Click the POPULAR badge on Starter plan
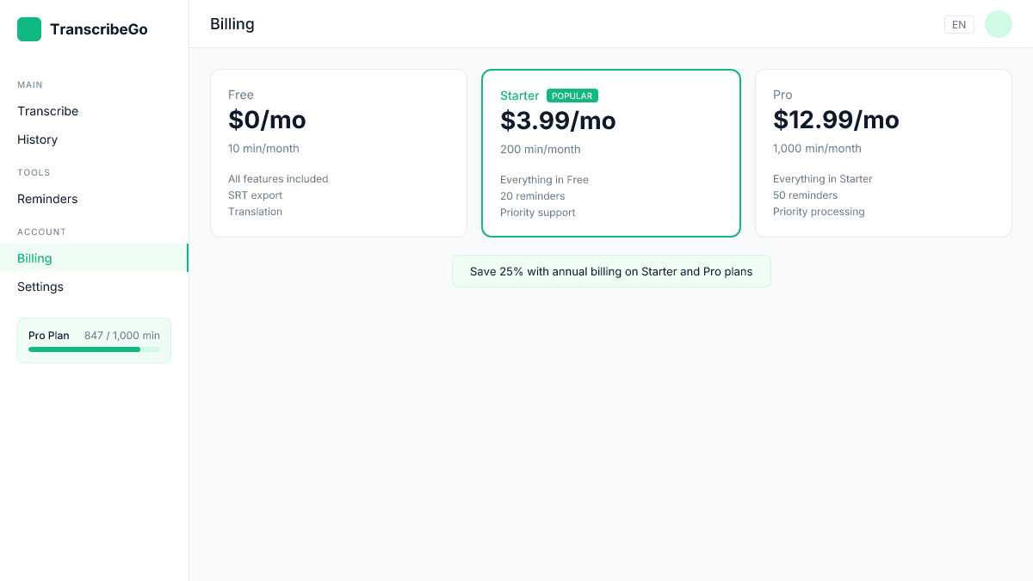 pos(572,96)
